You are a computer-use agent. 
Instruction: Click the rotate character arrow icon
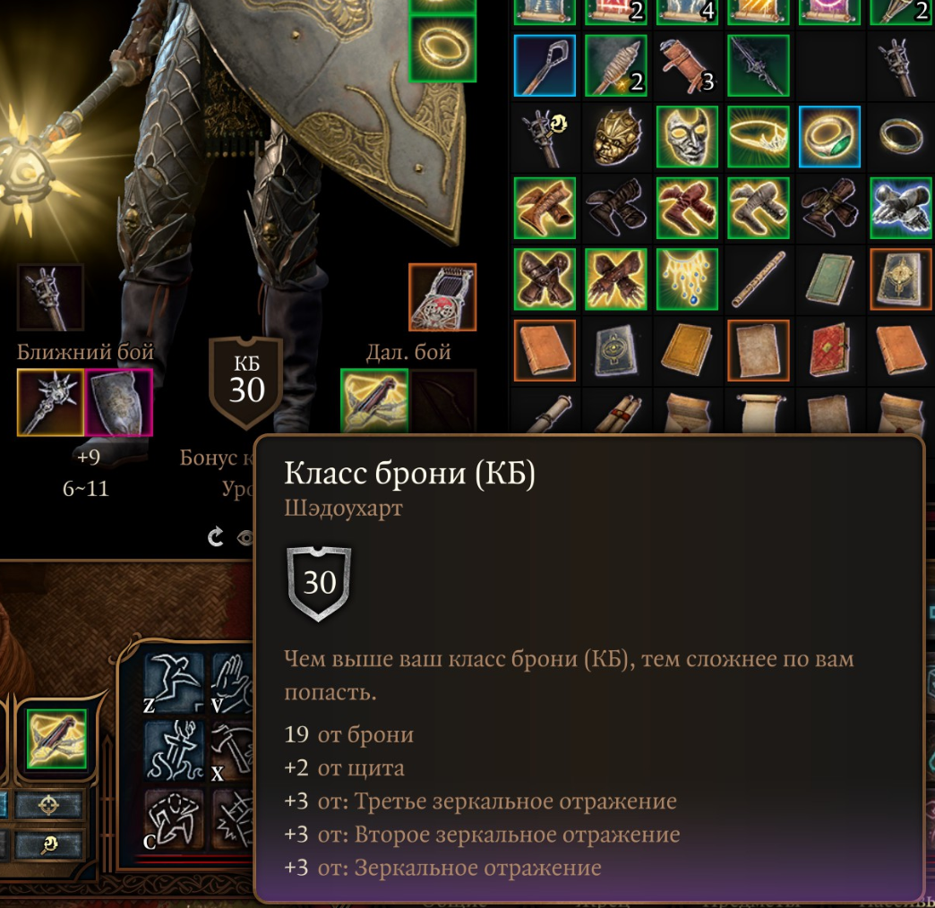(x=216, y=537)
